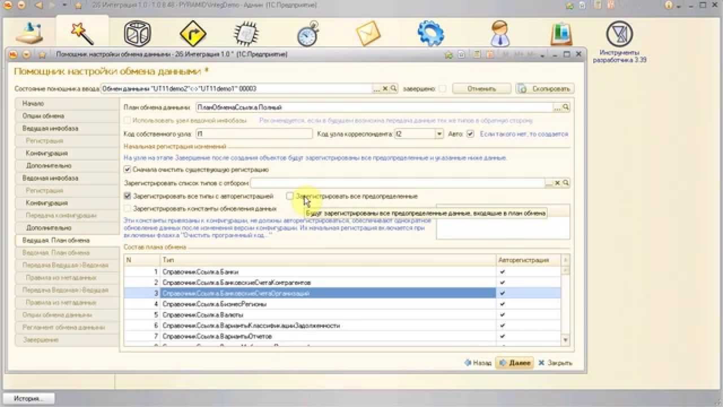Toggle the Авто checkbox
This screenshot has width=723, height=407.
pos(471,134)
